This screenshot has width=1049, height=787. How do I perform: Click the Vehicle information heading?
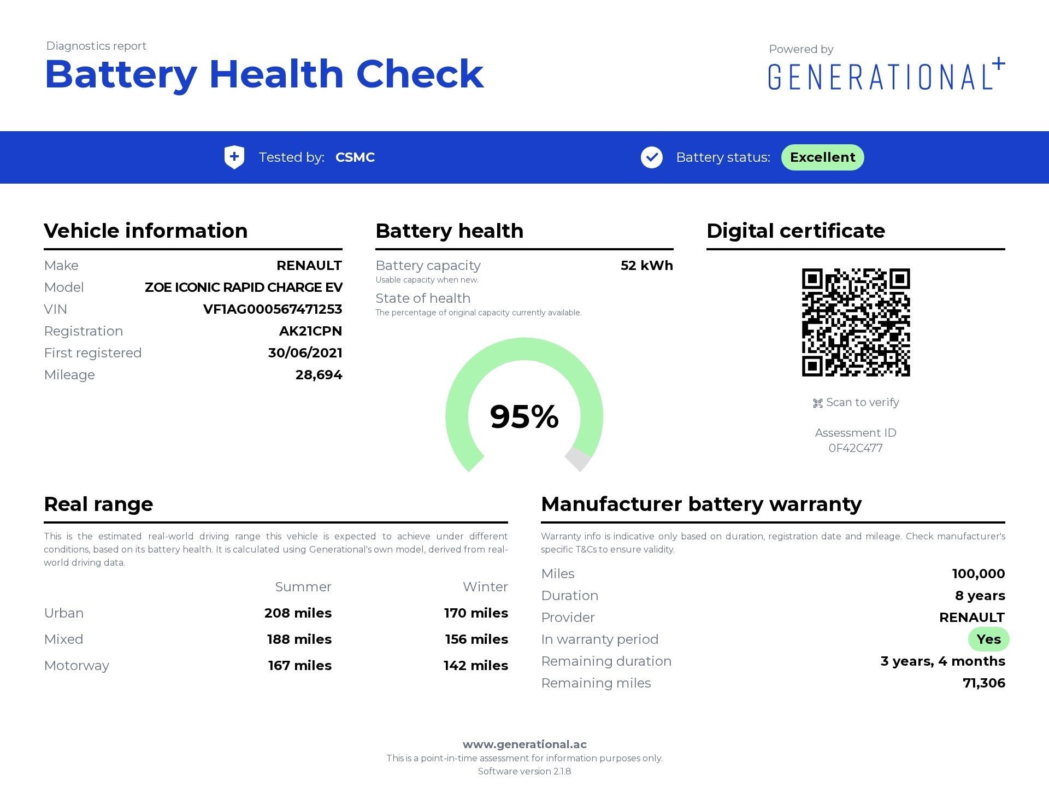pos(146,231)
